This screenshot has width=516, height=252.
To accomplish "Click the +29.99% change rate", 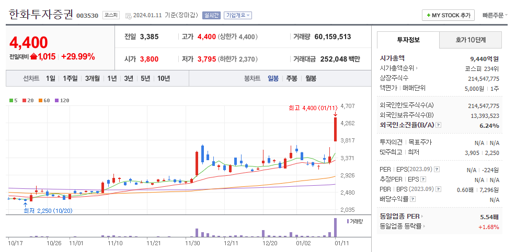I will point(78,56).
